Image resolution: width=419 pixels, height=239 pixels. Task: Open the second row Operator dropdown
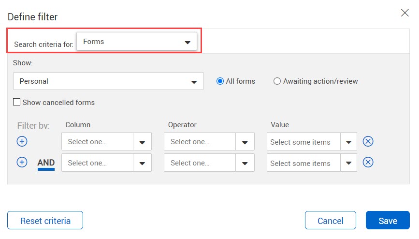[x=209, y=163]
